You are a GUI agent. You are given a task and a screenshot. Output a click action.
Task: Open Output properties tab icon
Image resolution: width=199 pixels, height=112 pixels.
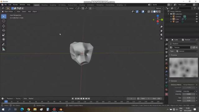[167, 52]
